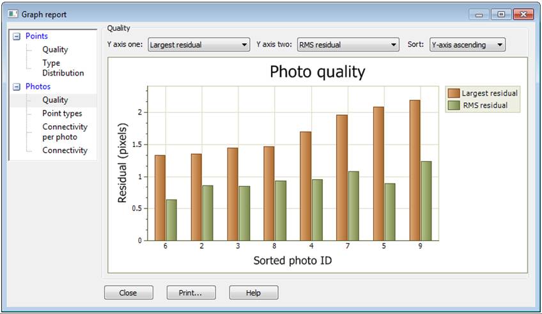Viewport: 542px width, 314px height.
Task: Collapse the Photos tree node
Action: point(17,86)
